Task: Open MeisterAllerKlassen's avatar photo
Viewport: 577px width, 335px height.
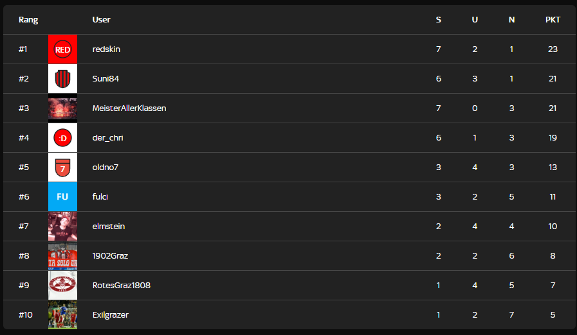Action: pos(62,108)
